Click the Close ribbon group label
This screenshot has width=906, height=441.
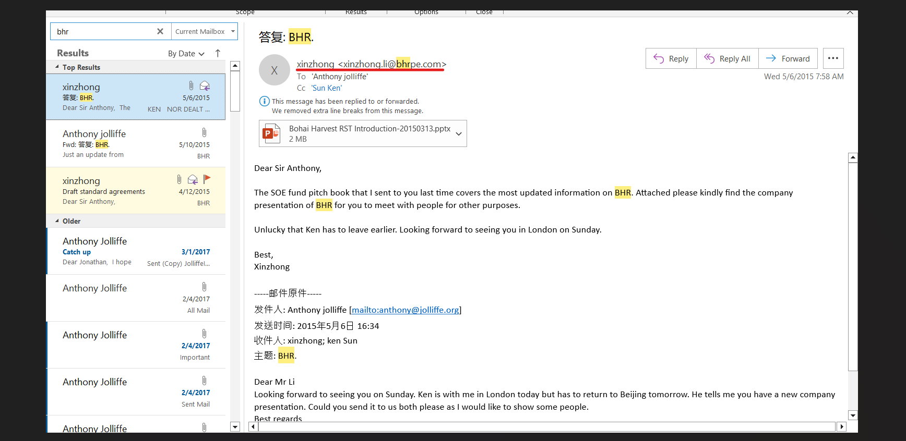point(484,12)
